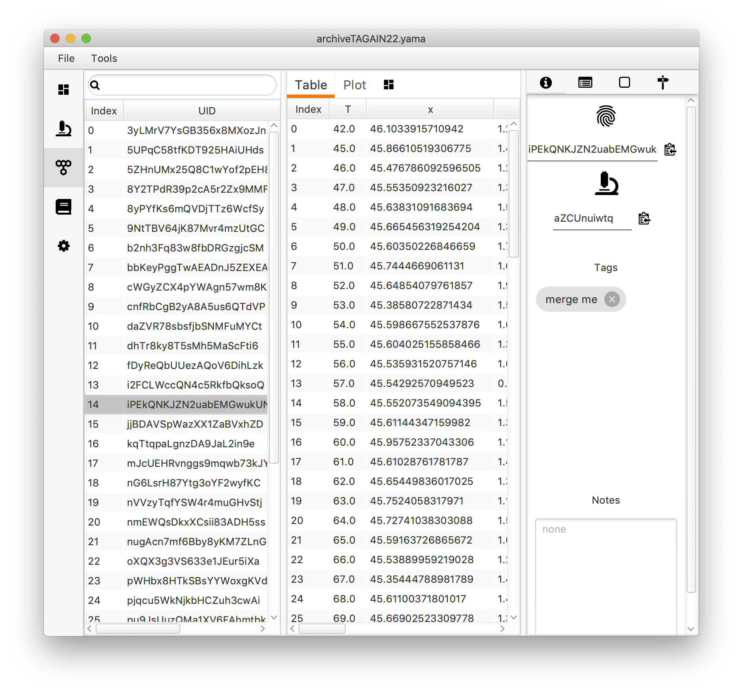Open the Tools menu
This screenshot has width=743, height=694.
coord(104,58)
